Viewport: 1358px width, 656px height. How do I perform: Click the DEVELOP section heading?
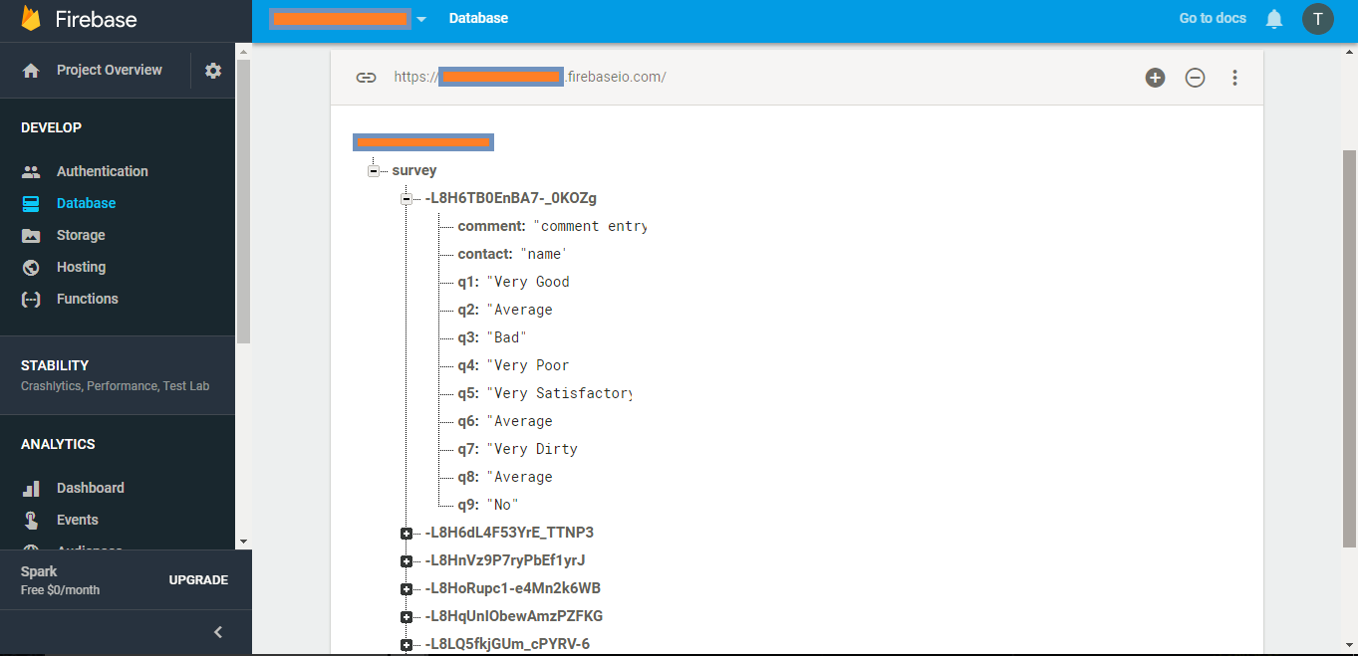coord(52,127)
